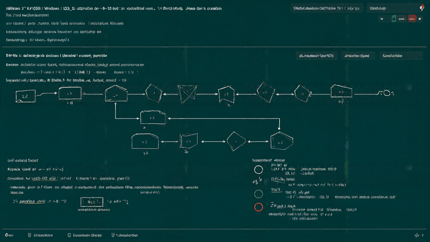Click the fourth icon in the bottom bar
The image size is (430, 242).
[113, 235]
